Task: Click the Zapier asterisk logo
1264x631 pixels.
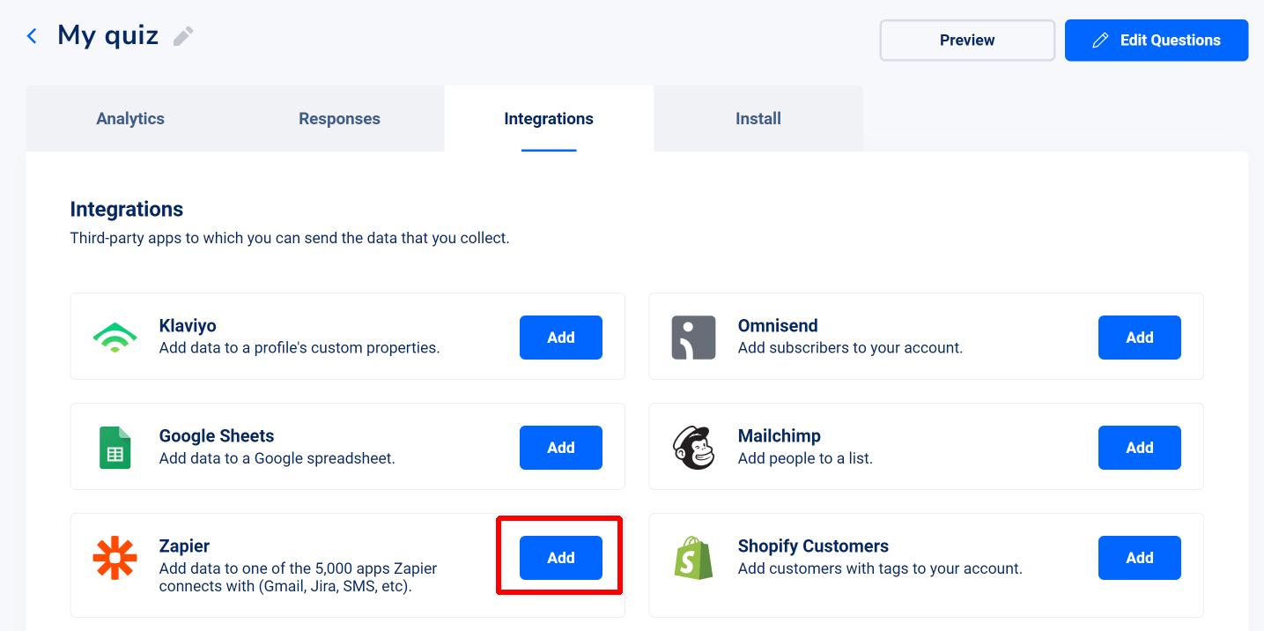Action: pyautogui.click(x=115, y=558)
